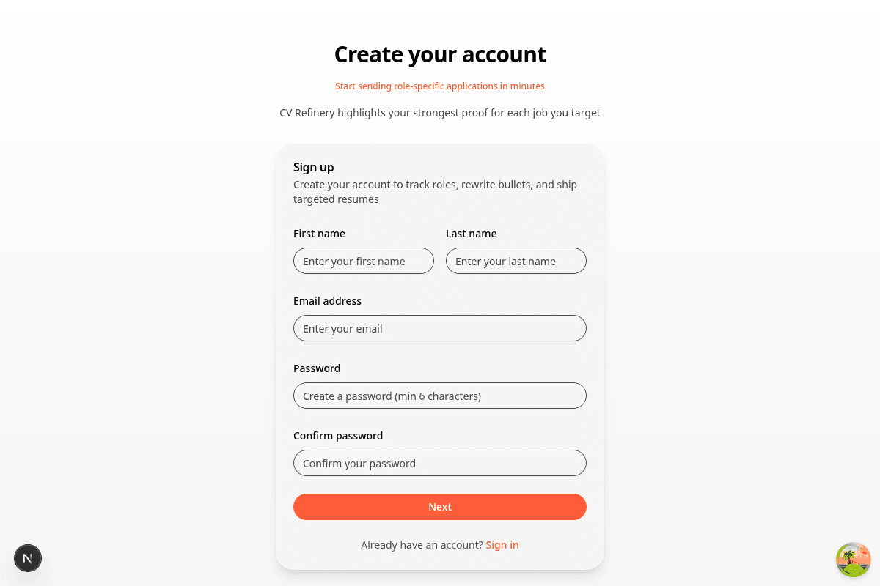This screenshot has height=586, width=880.
Task: Click the 'Confirm password' label
Action: (x=338, y=436)
